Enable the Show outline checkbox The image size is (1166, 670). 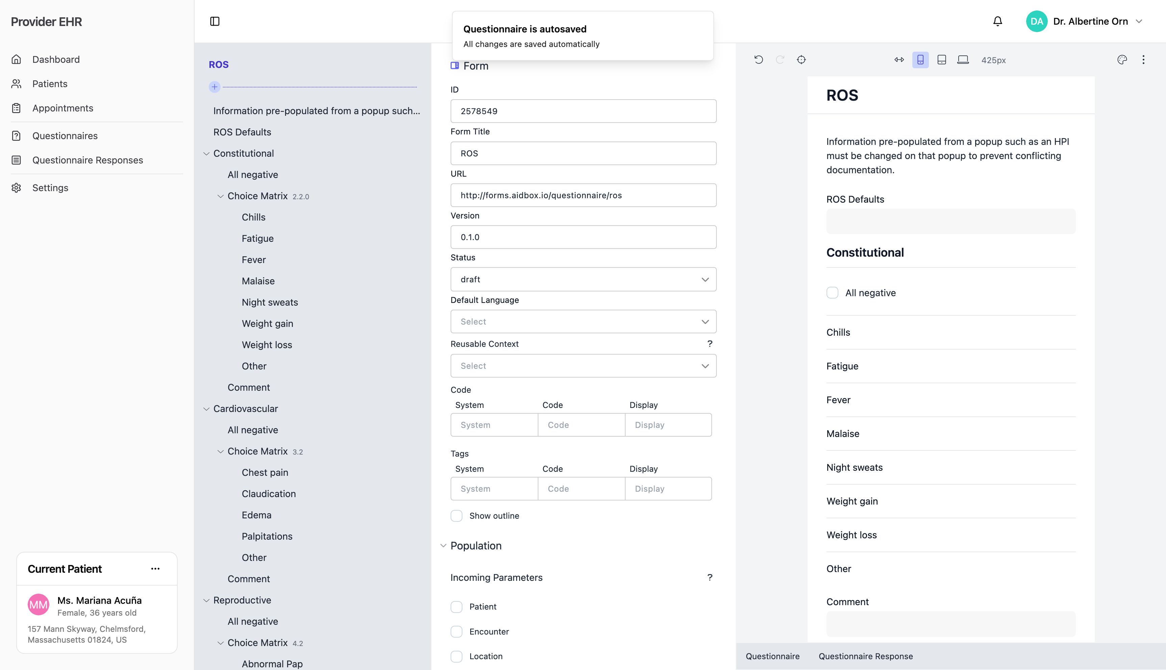pos(456,516)
